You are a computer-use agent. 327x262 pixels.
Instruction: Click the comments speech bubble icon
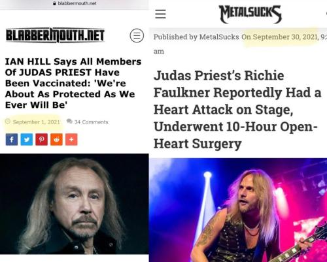[x=69, y=122]
